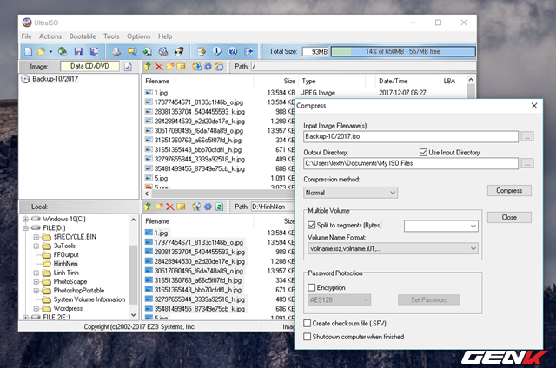Screen dimensions: 556x368
Task: Click the Filename column header in image list
Action: [157, 81]
